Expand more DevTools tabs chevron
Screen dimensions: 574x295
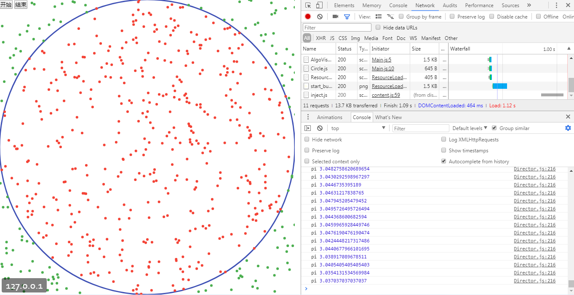coord(529,5)
